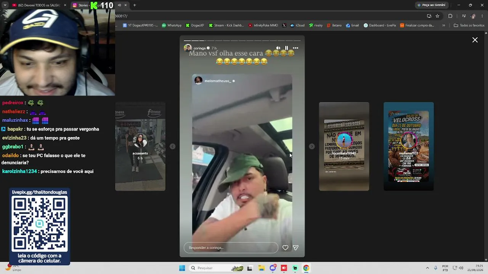Click the chat message from karolzinha1234
Screen dimensions: 488x274
pos(48,172)
